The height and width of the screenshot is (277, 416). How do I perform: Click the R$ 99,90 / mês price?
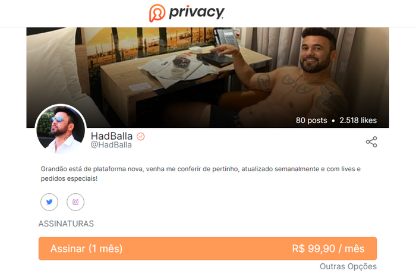(328, 249)
